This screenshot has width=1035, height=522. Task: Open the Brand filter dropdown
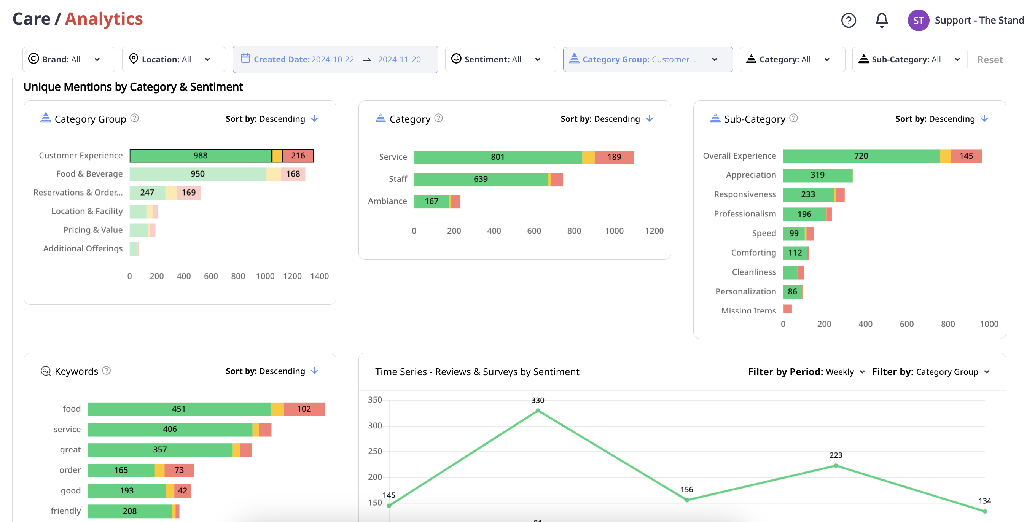pos(69,59)
